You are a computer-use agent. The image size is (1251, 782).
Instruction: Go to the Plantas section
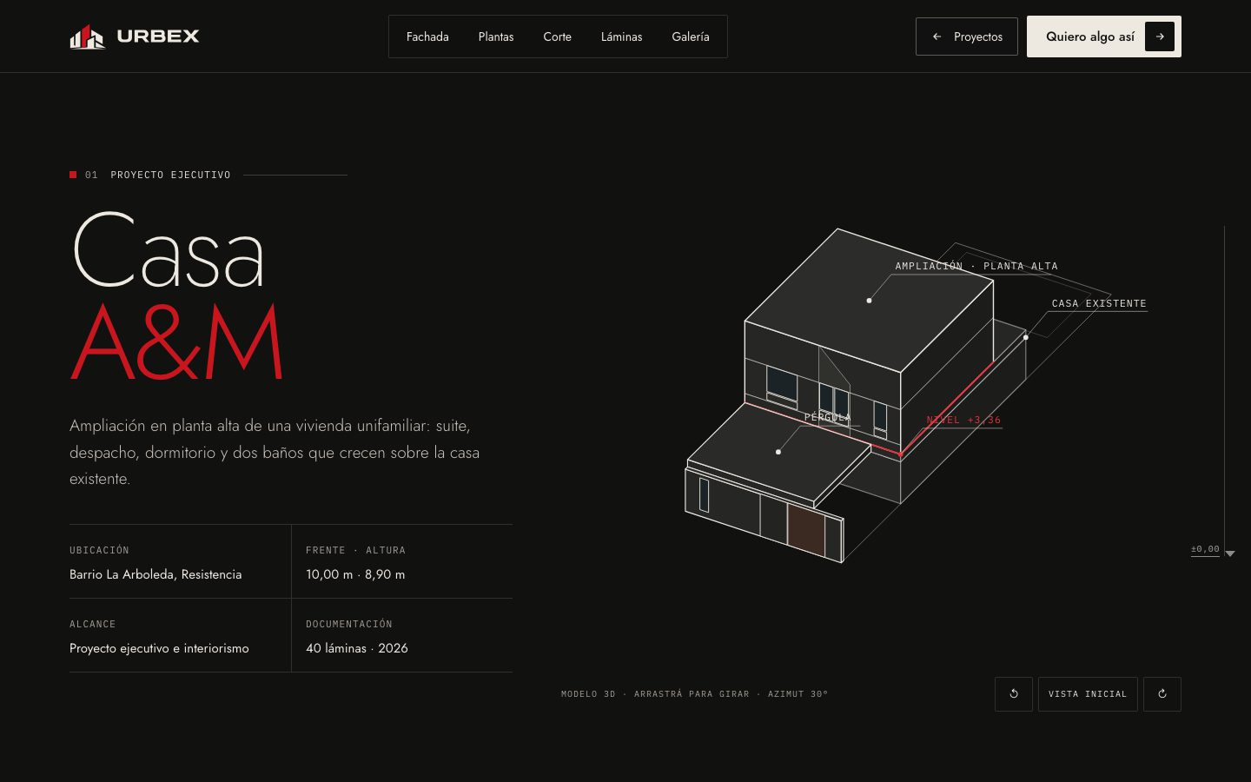tap(496, 36)
